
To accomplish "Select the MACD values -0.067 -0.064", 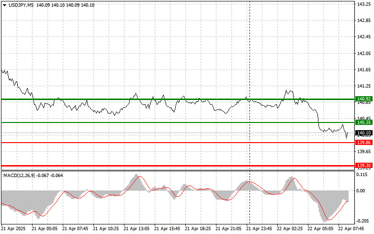I will click(x=50, y=176).
